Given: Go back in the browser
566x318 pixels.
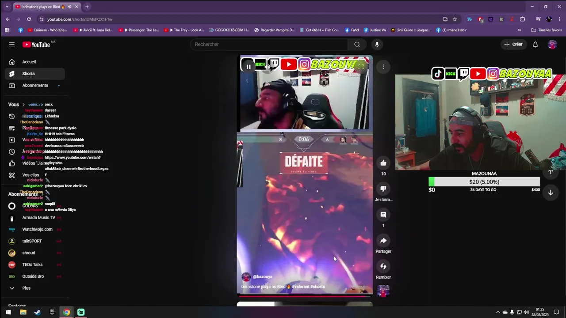Looking at the screenshot, I should click(8, 19).
